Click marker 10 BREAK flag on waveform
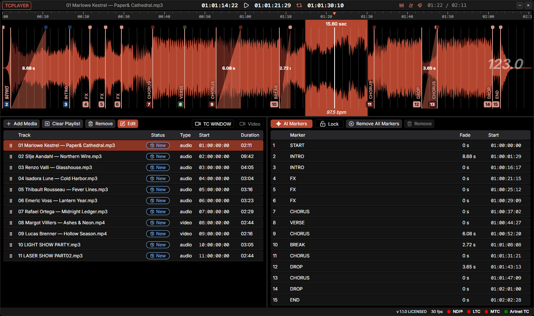Screen dimensions: 534x316 click(274, 104)
